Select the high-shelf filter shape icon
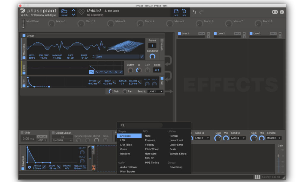Viewport: 304px width, 182px height. pyautogui.click(x=121, y=72)
